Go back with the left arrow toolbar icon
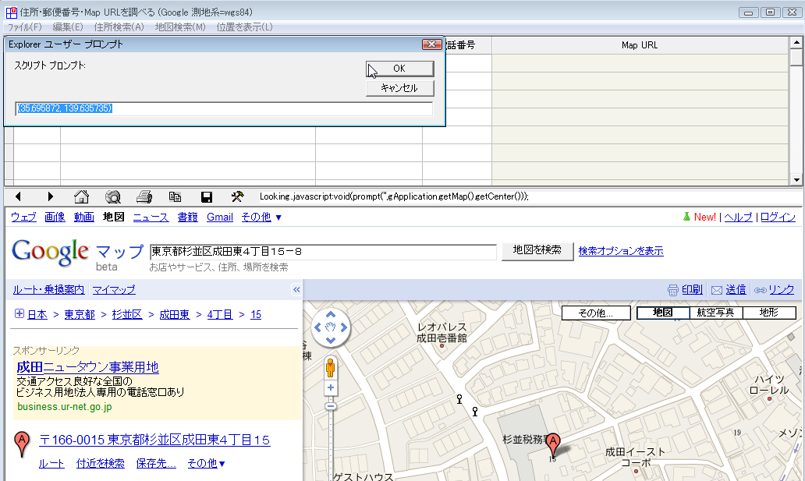 click(x=19, y=196)
